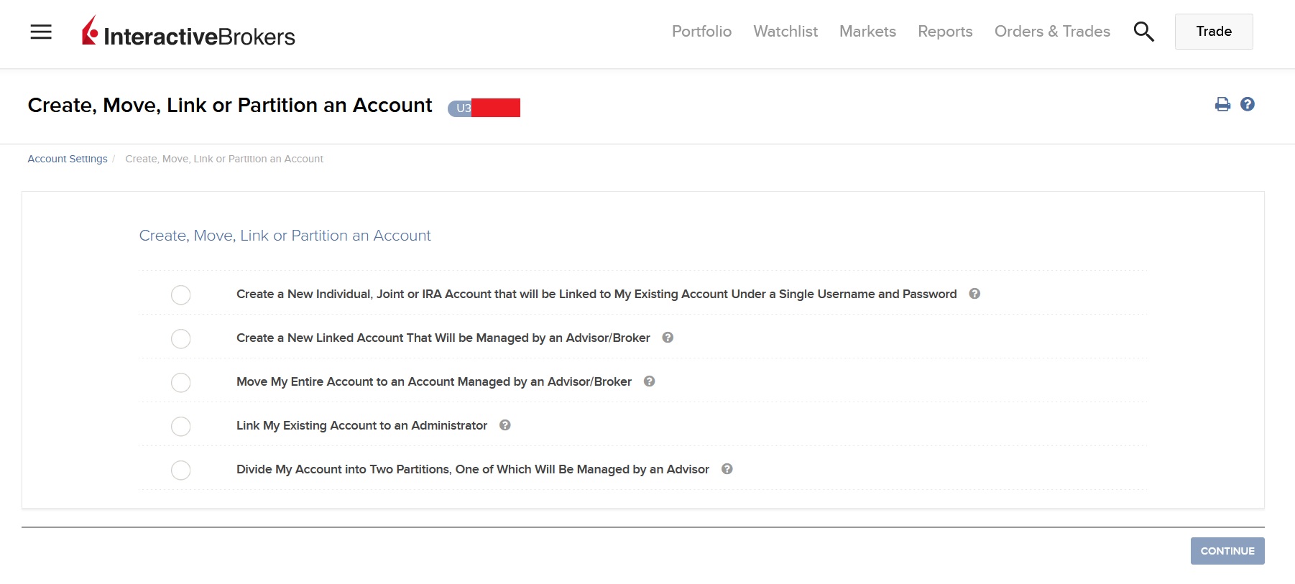The width and height of the screenshot is (1295, 584).
Task: Select Create New Linked Account Managed by Advisor
Action: (181, 339)
